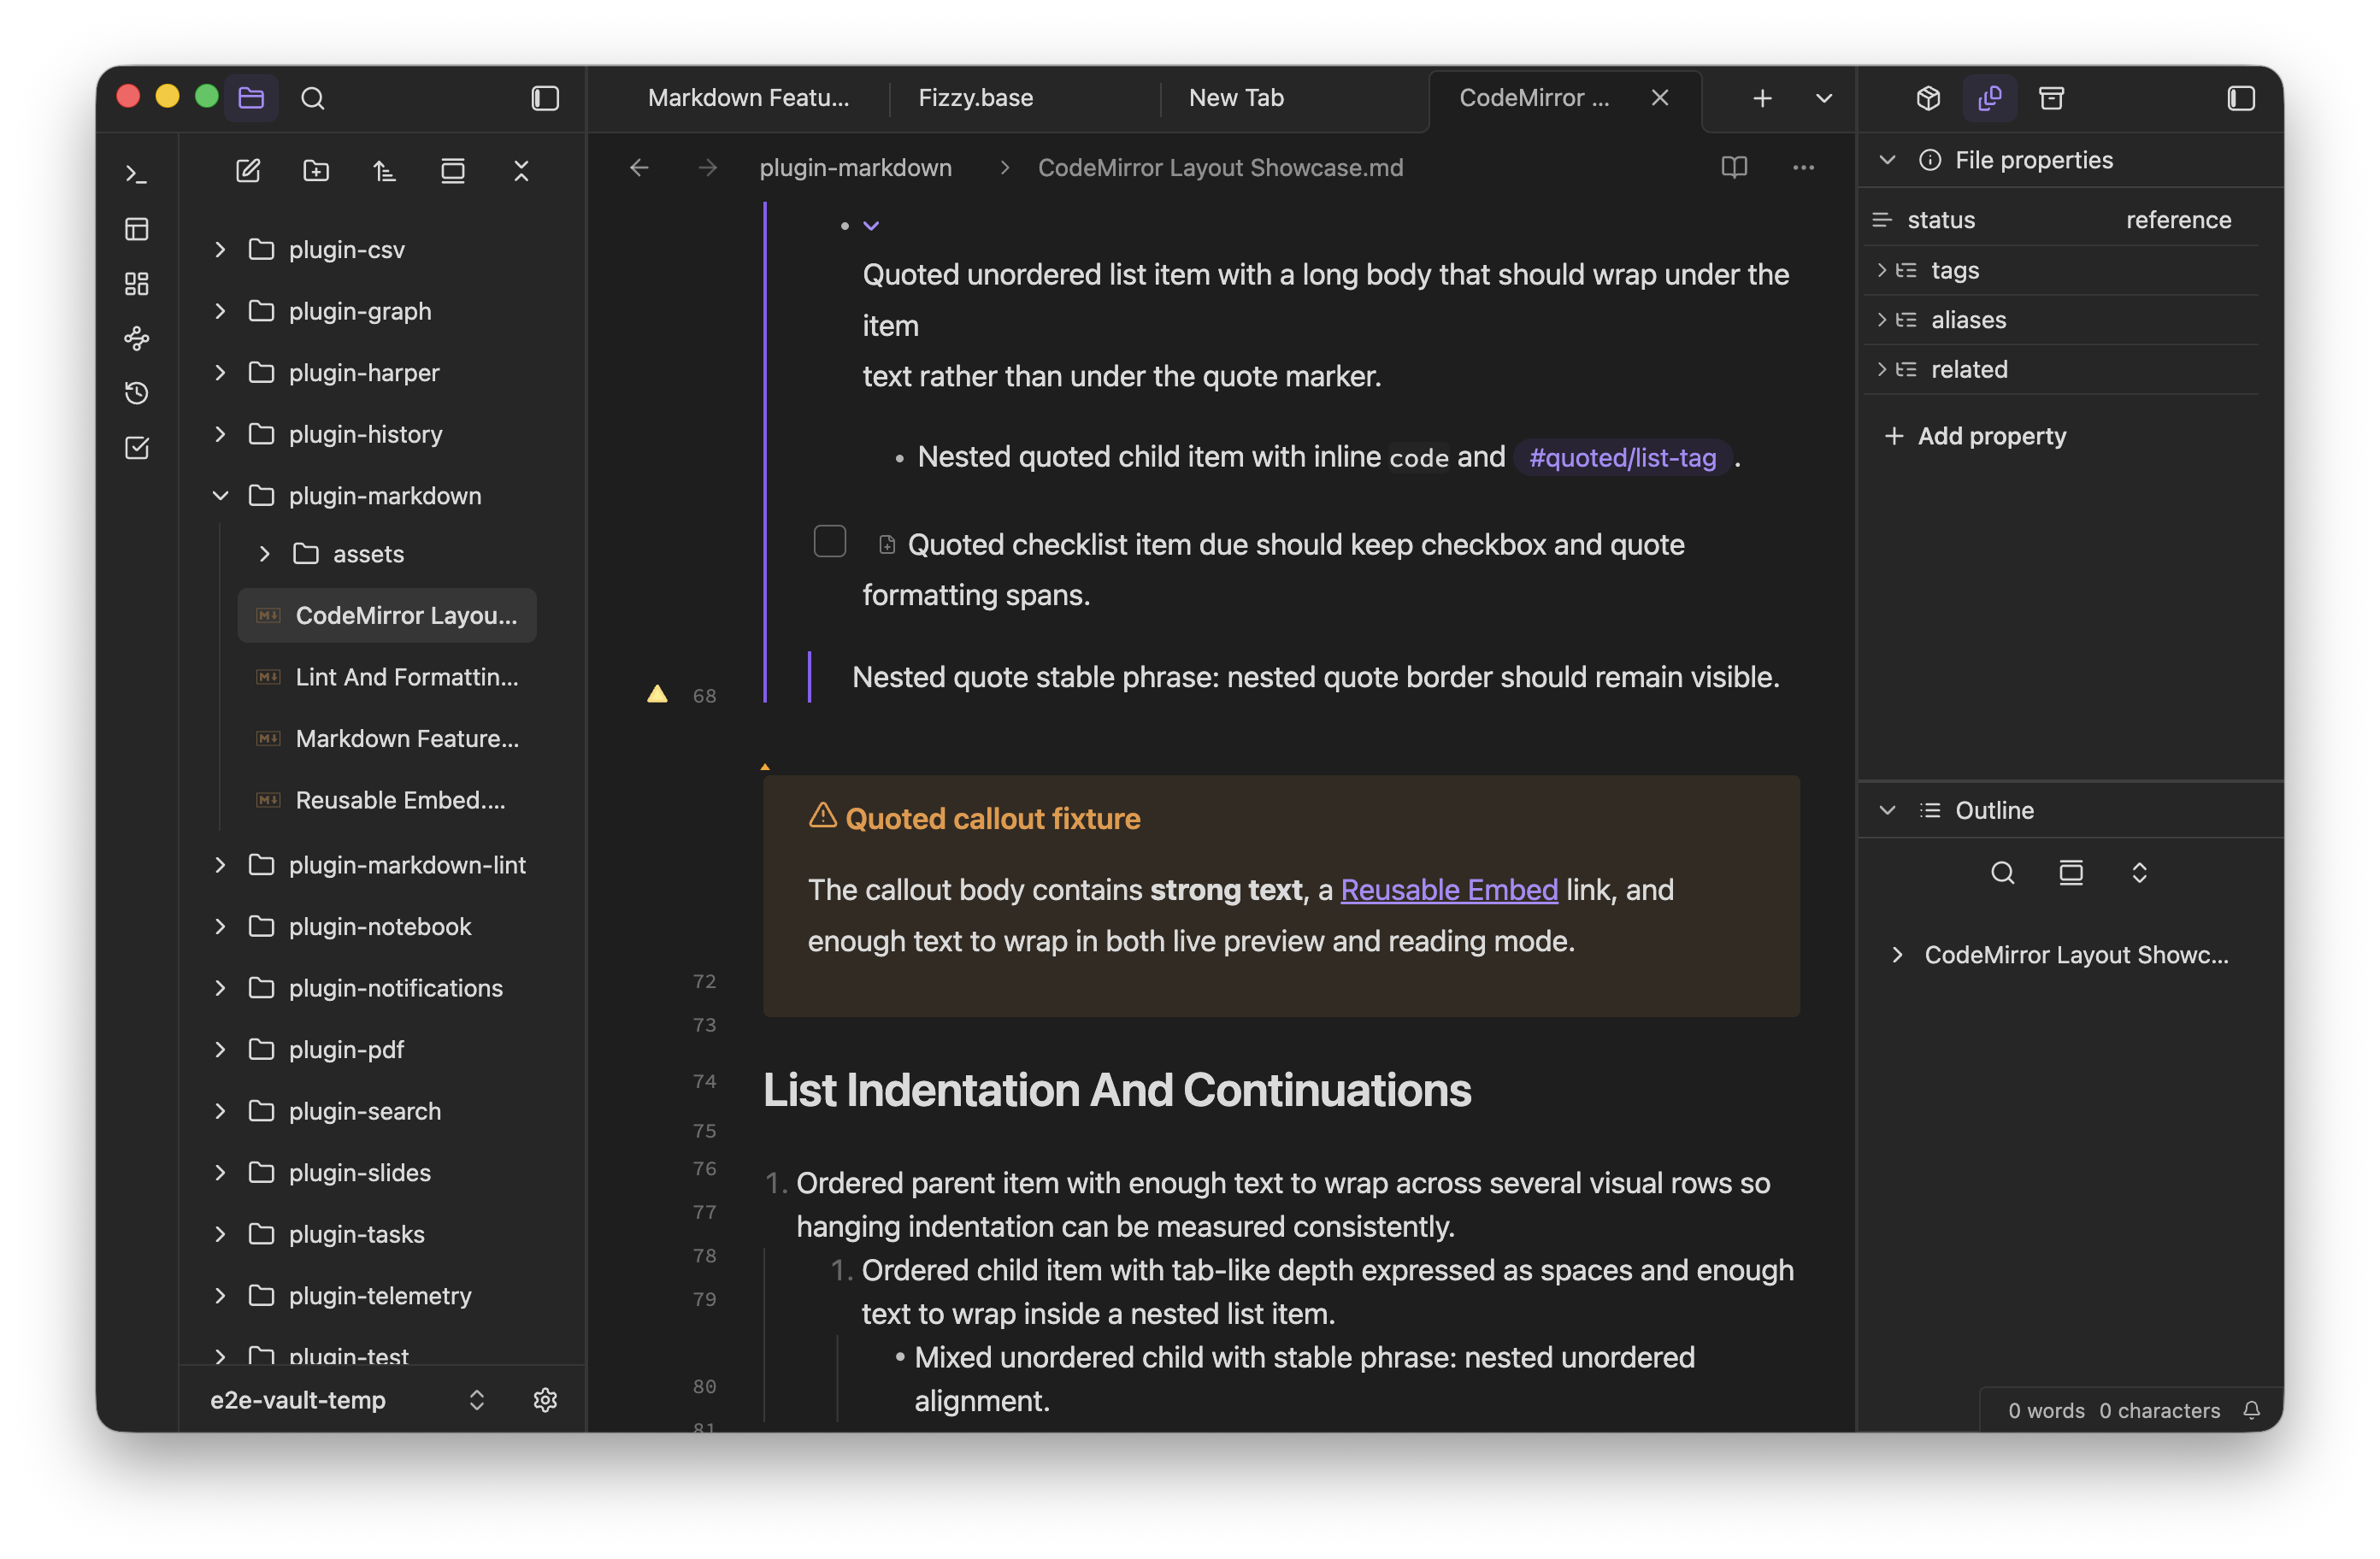
Task: Open a new tab with plus icon
Action: 1763,98
